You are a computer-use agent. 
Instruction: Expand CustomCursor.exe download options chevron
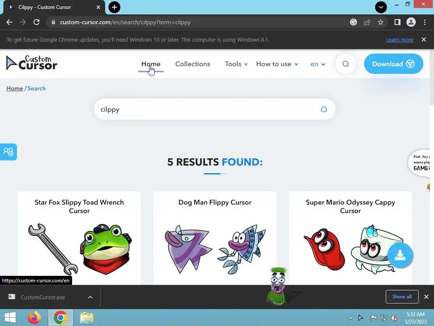(x=90, y=297)
